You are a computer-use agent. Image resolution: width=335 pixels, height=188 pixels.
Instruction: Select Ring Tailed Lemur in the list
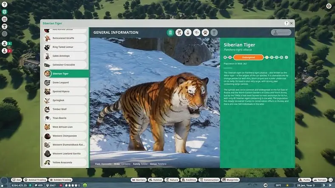(65, 47)
